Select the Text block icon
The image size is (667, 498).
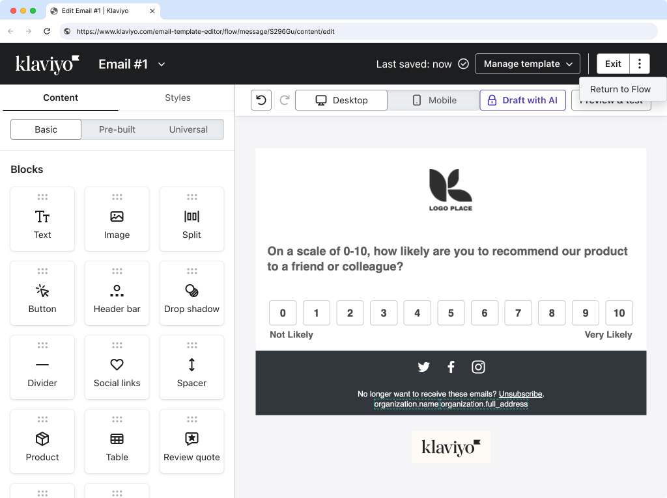(42, 219)
